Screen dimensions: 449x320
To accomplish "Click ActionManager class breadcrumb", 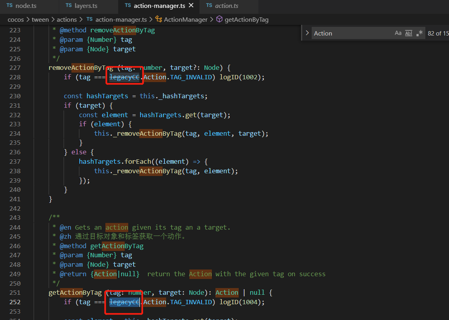I will point(185,19).
